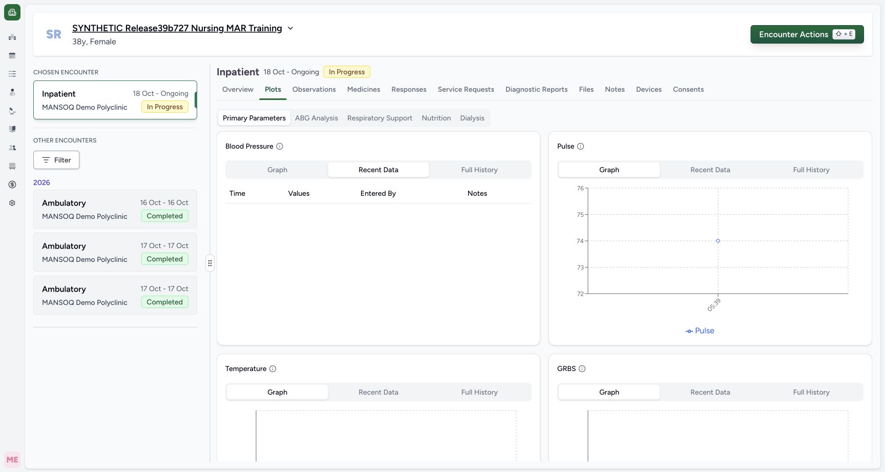
Task: Open the settings gear icon in the sidebar
Action: 12,203
